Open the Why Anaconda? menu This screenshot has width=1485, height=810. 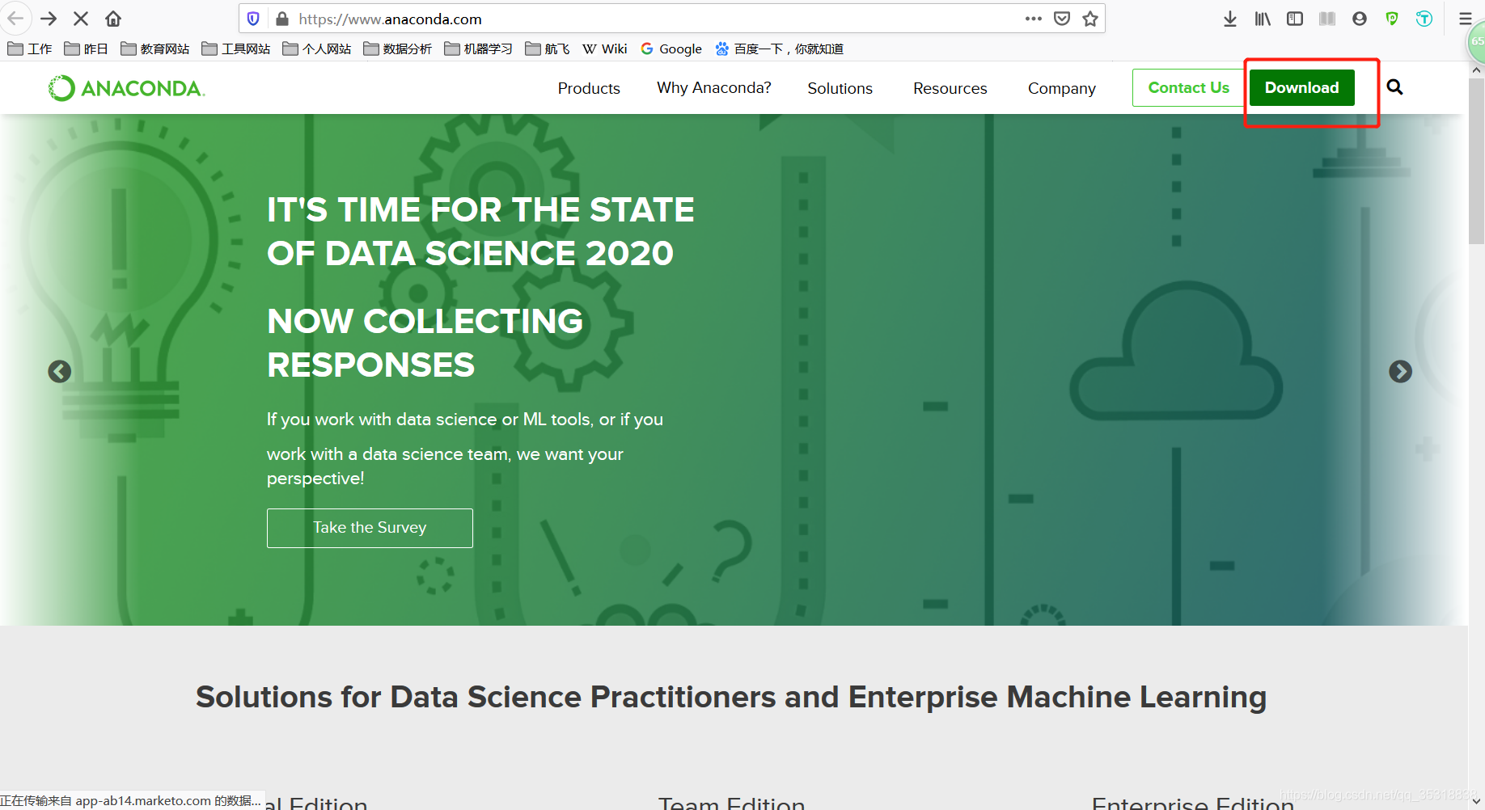(x=714, y=88)
